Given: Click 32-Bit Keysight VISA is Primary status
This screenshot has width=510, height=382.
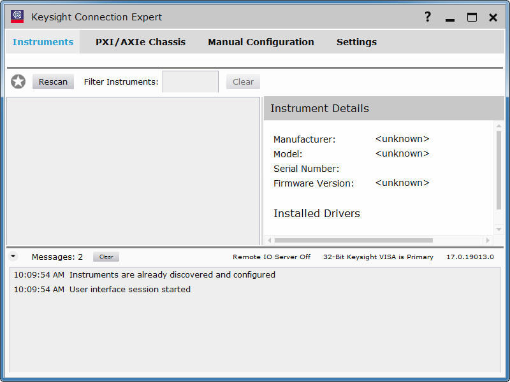Looking at the screenshot, I should tap(378, 257).
